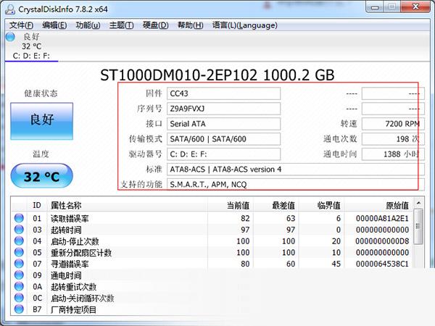
Task: Click the status orb for ID 05
Action: pyautogui.click(x=19, y=252)
